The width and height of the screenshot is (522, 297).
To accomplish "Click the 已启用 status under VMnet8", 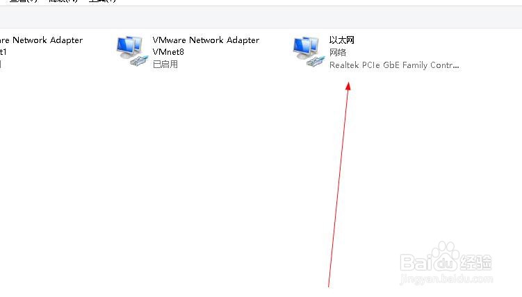I will click(165, 64).
